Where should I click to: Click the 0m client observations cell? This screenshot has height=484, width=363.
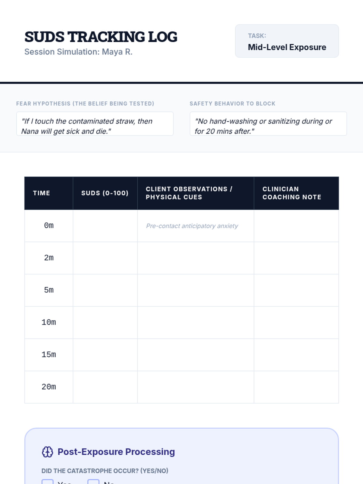pos(195,226)
